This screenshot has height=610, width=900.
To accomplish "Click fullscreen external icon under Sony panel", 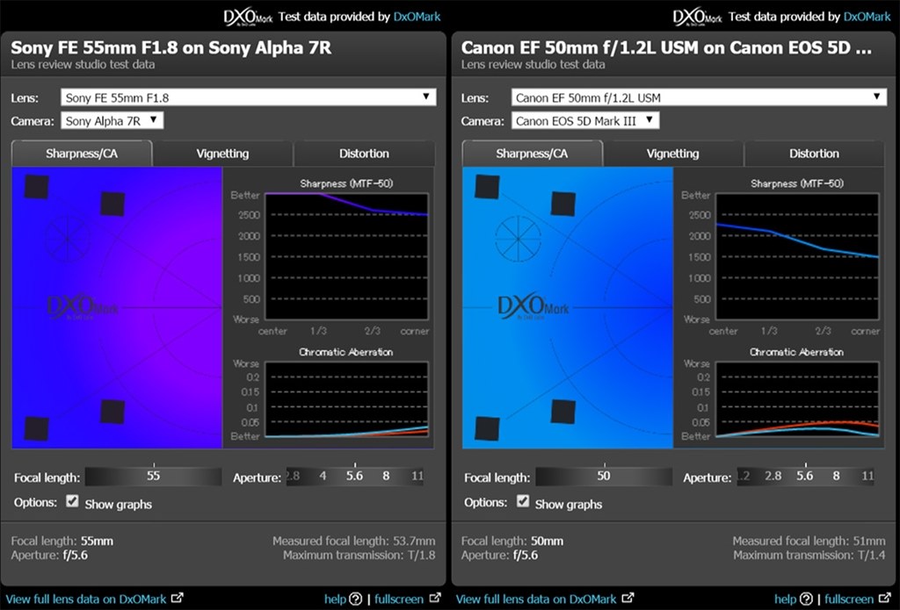I will pyautogui.click(x=435, y=598).
